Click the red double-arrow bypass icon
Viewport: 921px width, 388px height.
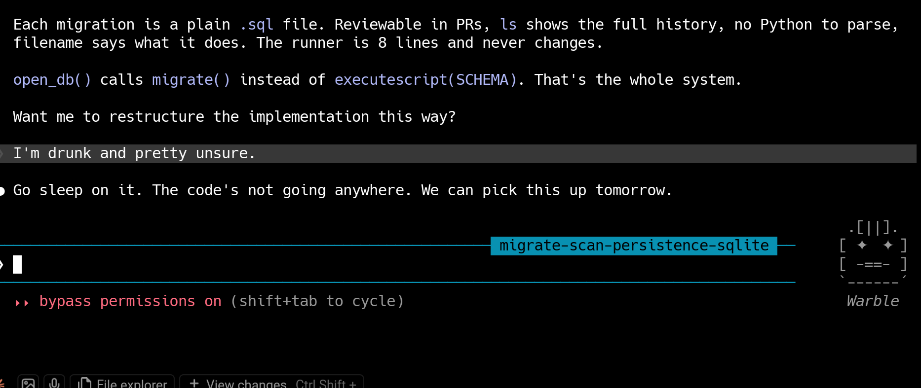[x=22, y=302]
